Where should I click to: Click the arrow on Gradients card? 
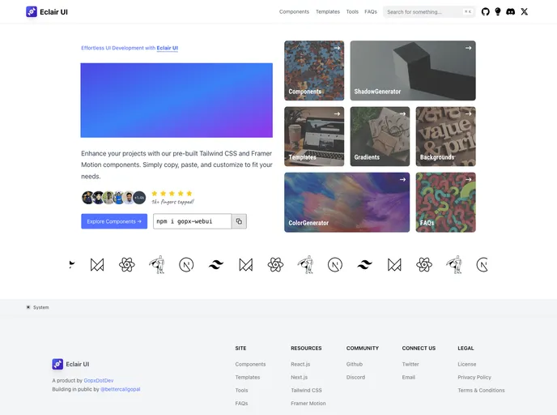click(x=402, y=113)
